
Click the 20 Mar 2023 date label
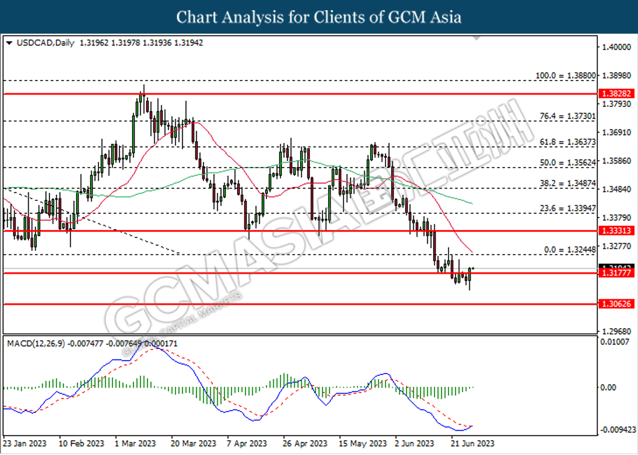[194, 444]
